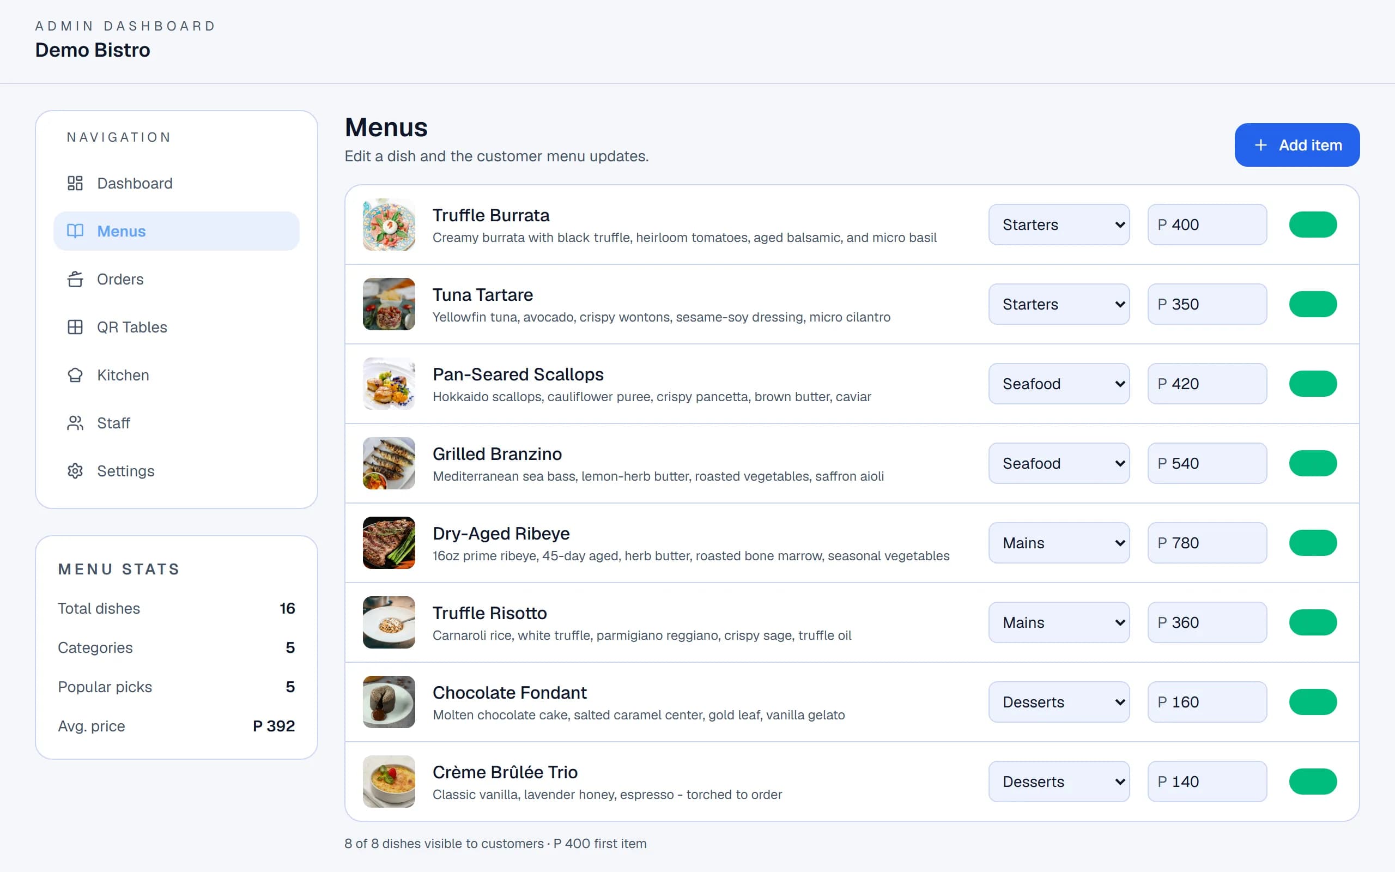The image size is (1395, 872).
Task: Open Chocolate Fondant's Desserts dropdown
Action: [1059, 702]
